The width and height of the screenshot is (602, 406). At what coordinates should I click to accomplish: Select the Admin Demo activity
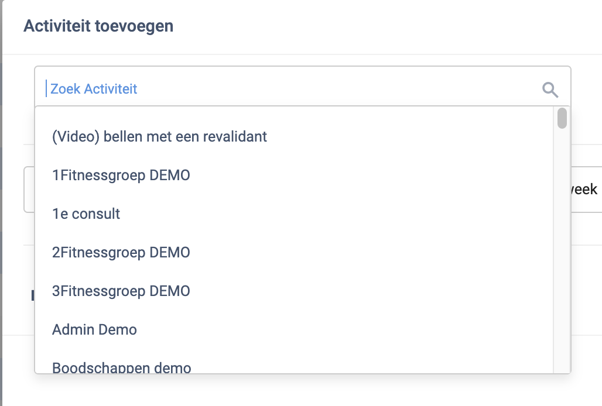pyautogui.click(x=94, y=329)
